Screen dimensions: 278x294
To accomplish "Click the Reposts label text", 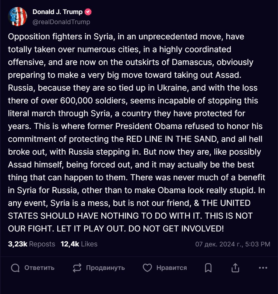I will point(42,244).
